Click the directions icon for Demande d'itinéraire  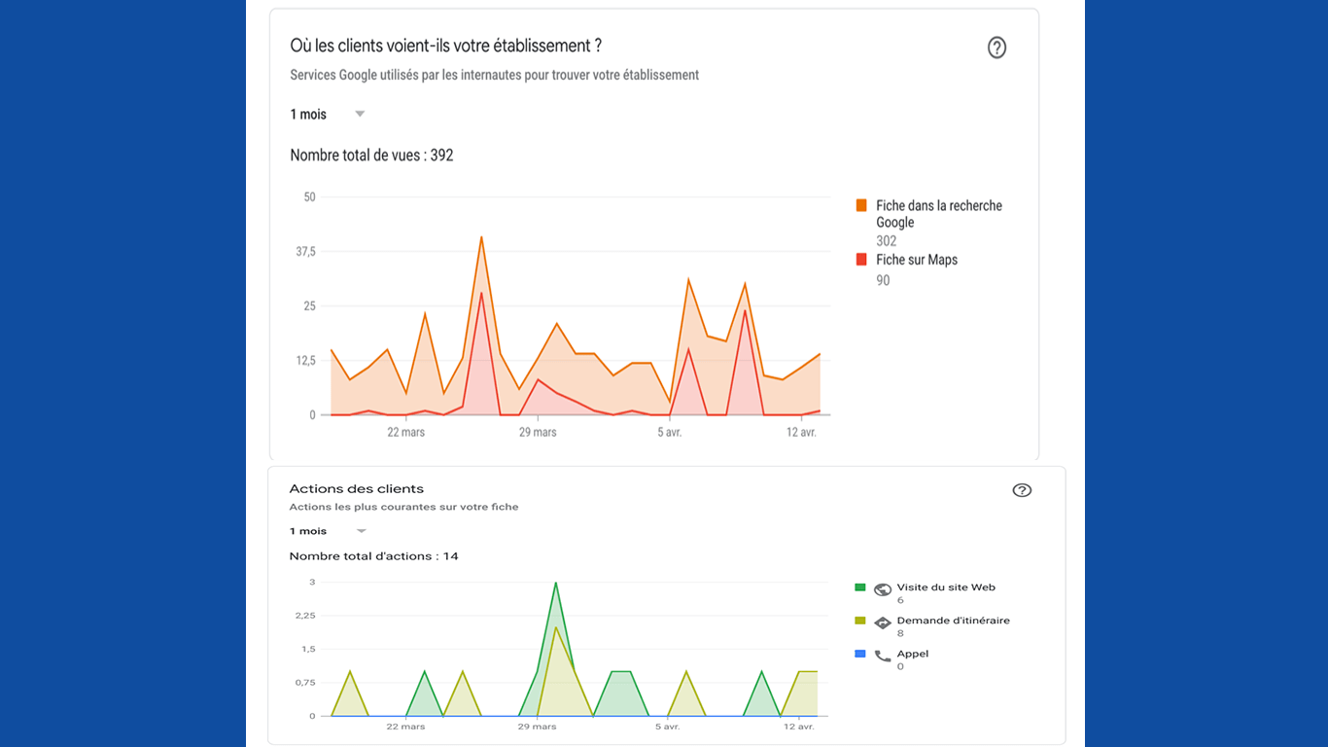point(883,622)
